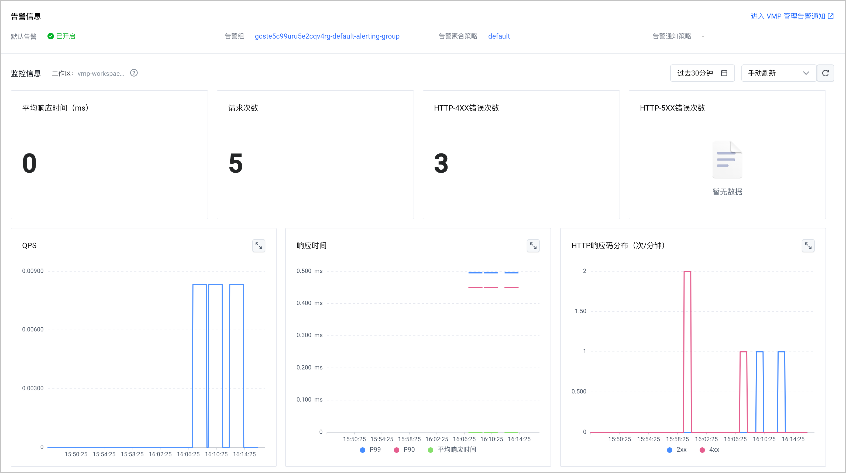846x473 pixels.
Task: Open the VMP alert notification management link
Action: tap(792, 16)
